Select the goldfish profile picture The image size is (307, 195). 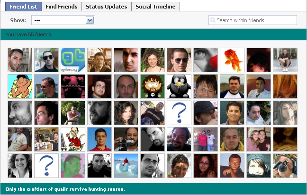click(x=232, y=60)
